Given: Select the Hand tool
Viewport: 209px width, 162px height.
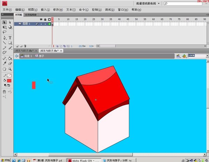Looking at the screenshot, I should tap(5, 69).
